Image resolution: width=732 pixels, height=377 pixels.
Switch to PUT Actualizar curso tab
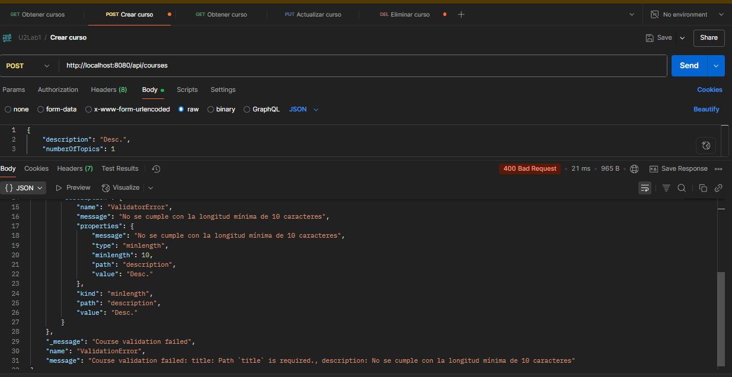pyautogui.click(x=313, y=14)
